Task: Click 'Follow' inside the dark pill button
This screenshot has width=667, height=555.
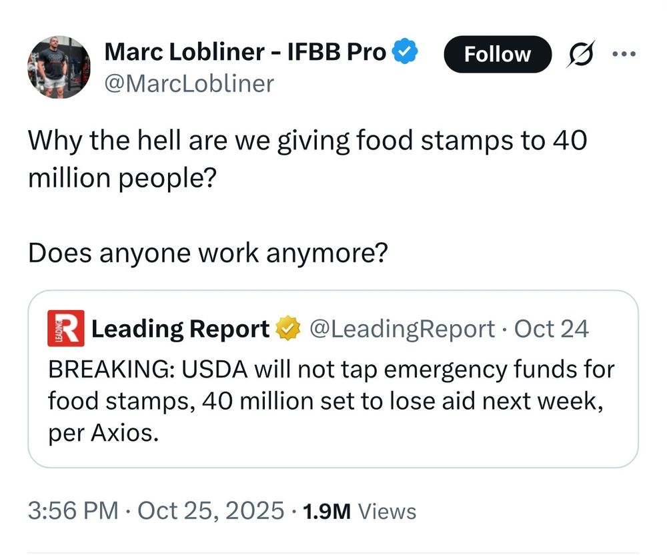Action: pos(498,55)
